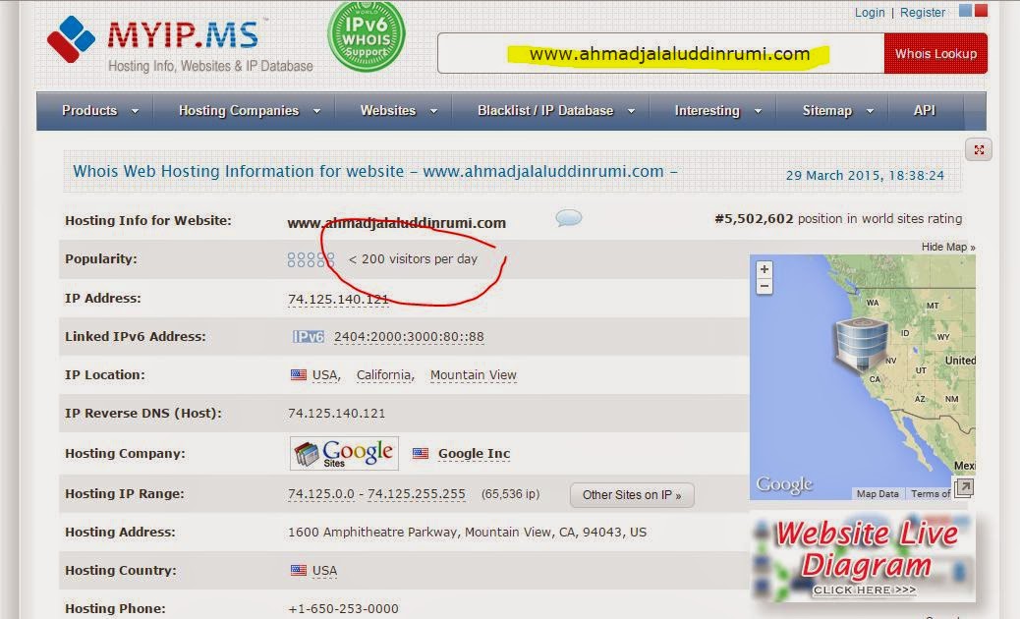Click the flag next to Google Inc
The width and height of the screenshot is (1020, 619).
click(421, 453)
